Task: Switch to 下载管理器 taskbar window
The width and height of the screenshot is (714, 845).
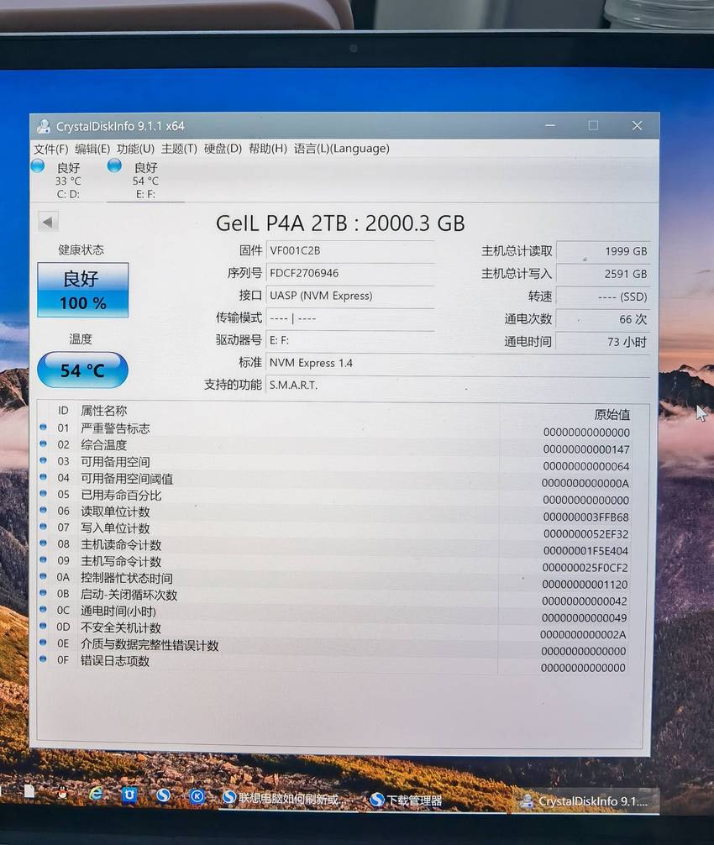Action: point(407,800)
